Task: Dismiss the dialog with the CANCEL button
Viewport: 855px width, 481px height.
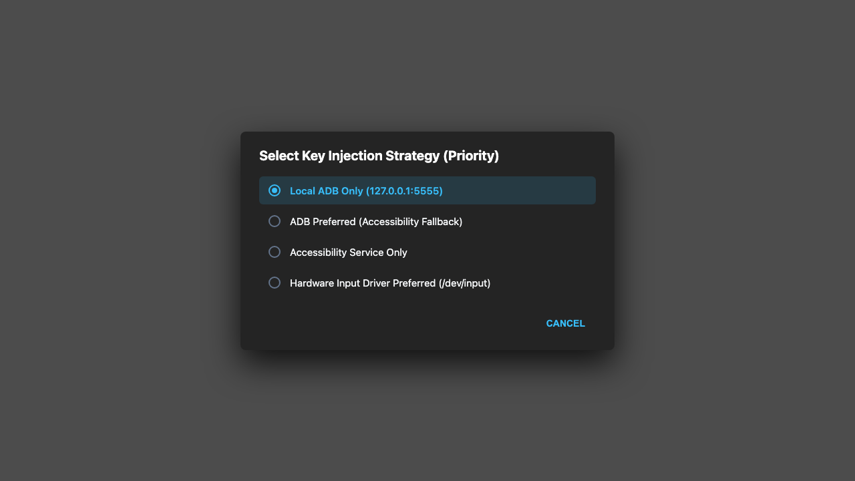Action: tap(566, 323)
